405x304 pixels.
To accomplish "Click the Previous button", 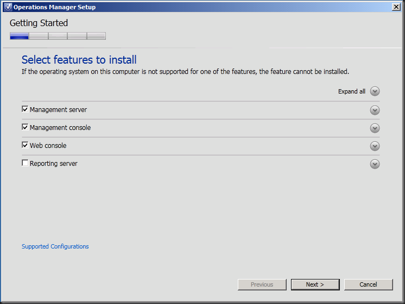I will [262, 284].
